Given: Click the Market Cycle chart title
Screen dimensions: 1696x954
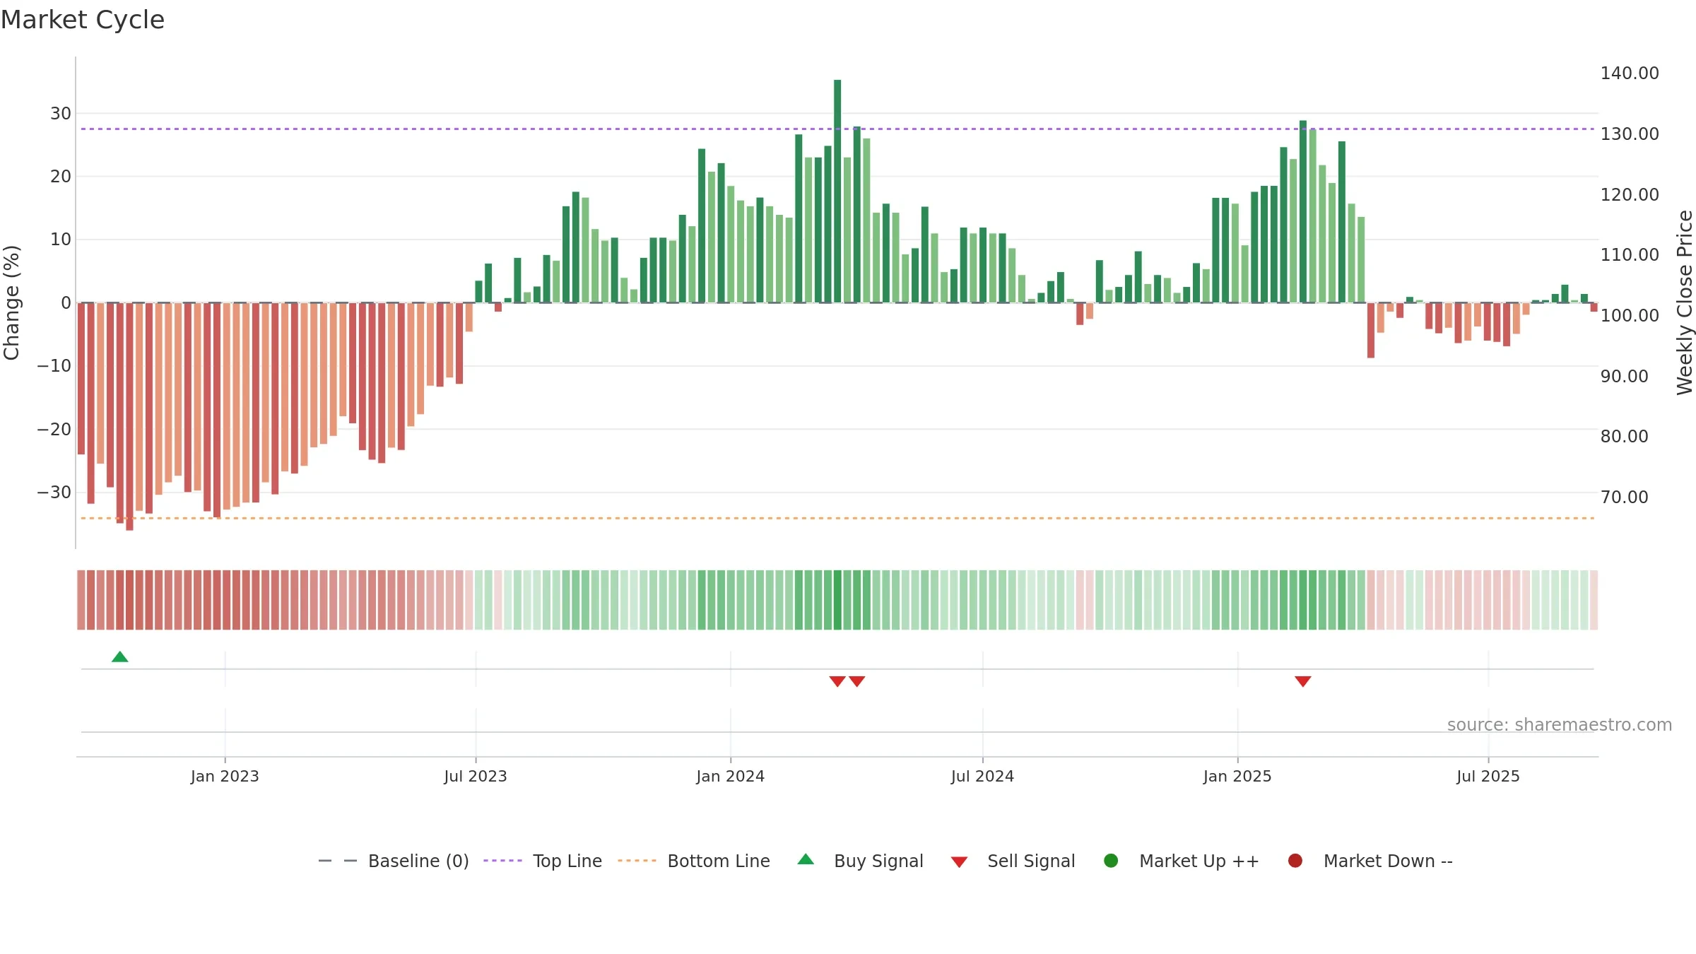Looking at the screenshot, I should tap(83, 20).
